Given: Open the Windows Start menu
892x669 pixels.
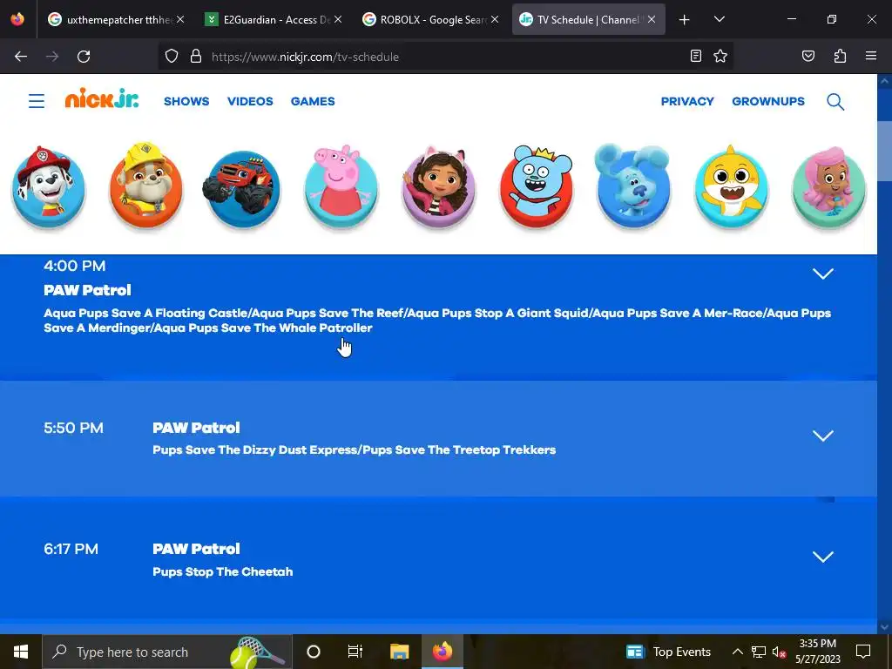Looking at the screenshot, I should (21, 652).
